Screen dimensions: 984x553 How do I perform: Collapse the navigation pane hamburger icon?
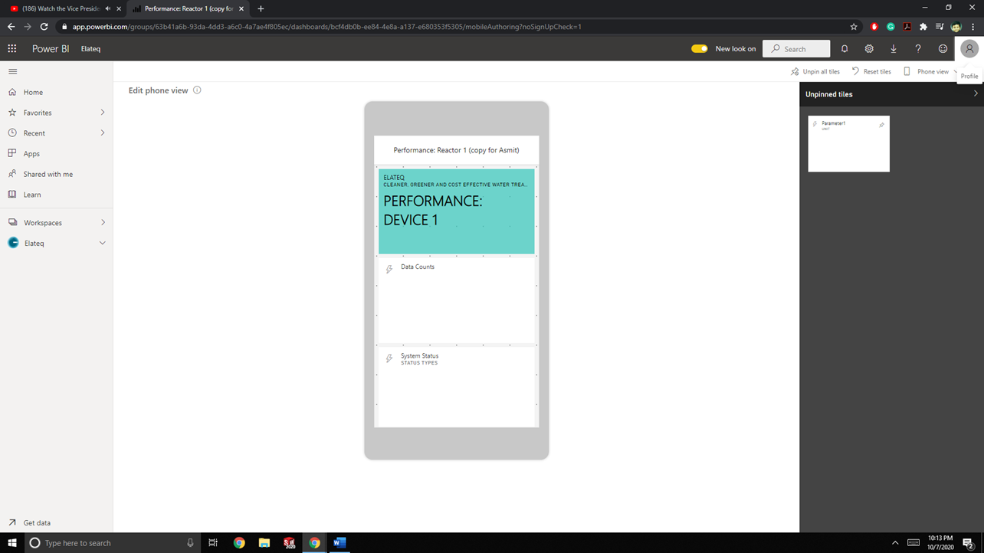[x=12, y=71]
